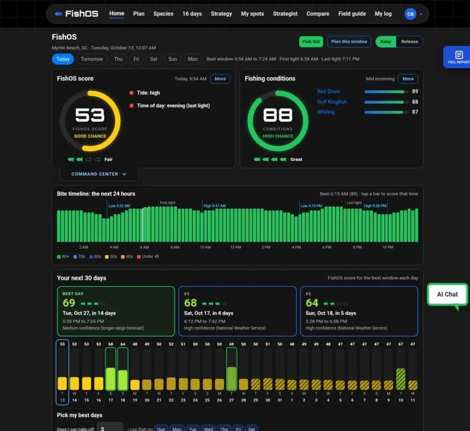
Task: Click the 53 FishOS score gauge
Action: click(90, 121)
